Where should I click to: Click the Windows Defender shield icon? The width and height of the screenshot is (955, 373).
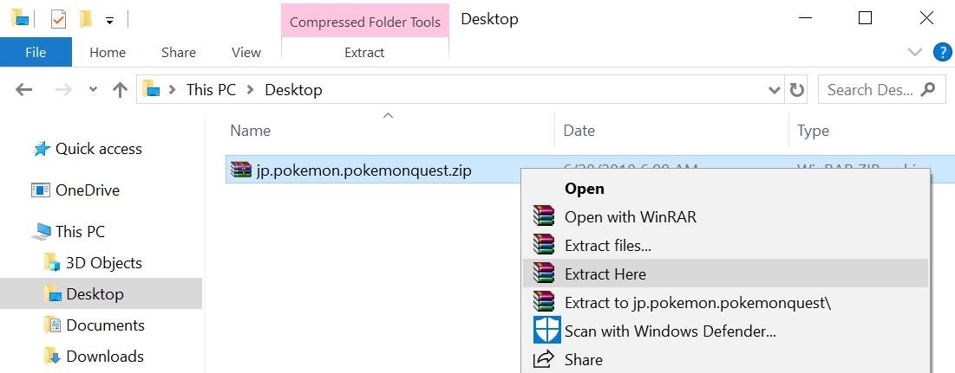click(x=546, y=331)
